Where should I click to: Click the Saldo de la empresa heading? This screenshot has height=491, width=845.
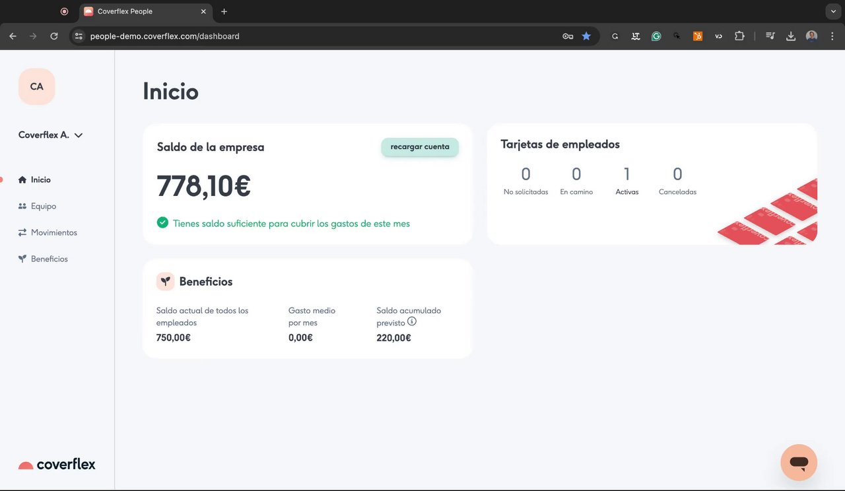click(x=211, y=147)
